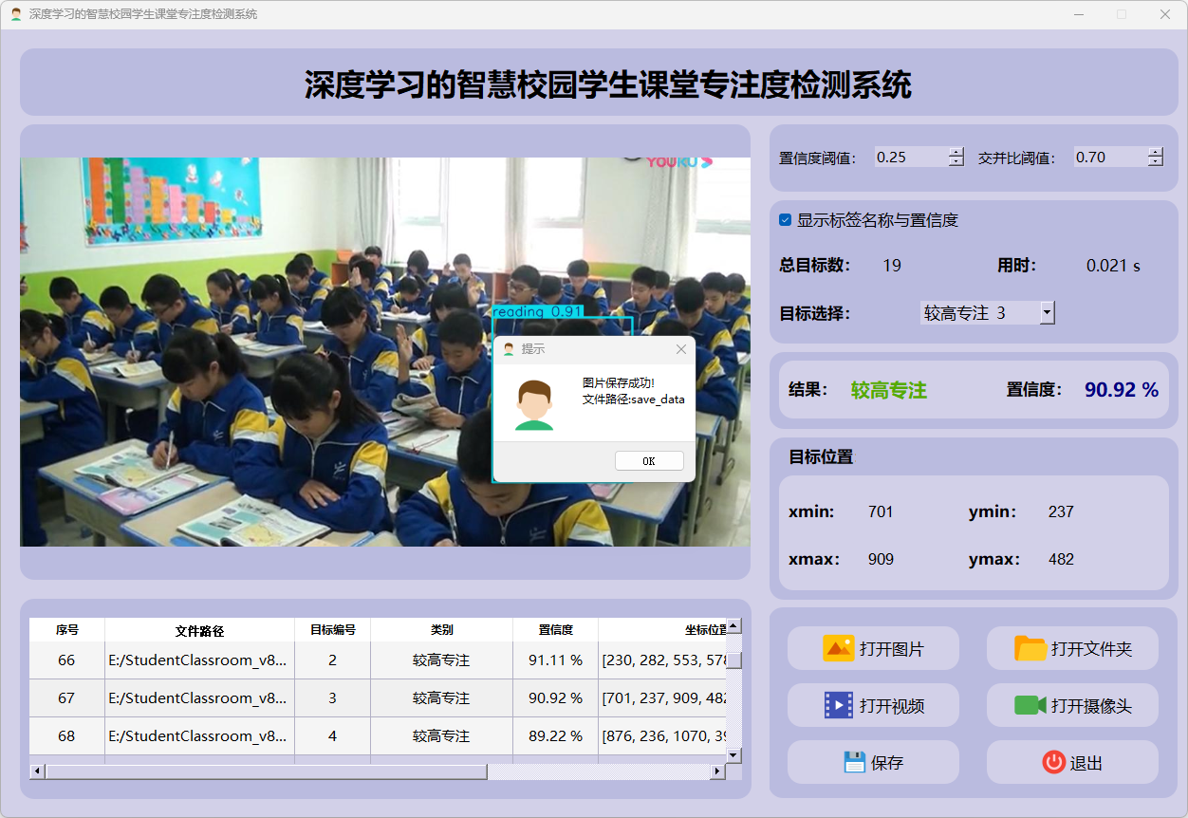Viewport: 1188px width, 818px height.
Task: Click 打开摄像头 button label
Action: pos(1091,706)
